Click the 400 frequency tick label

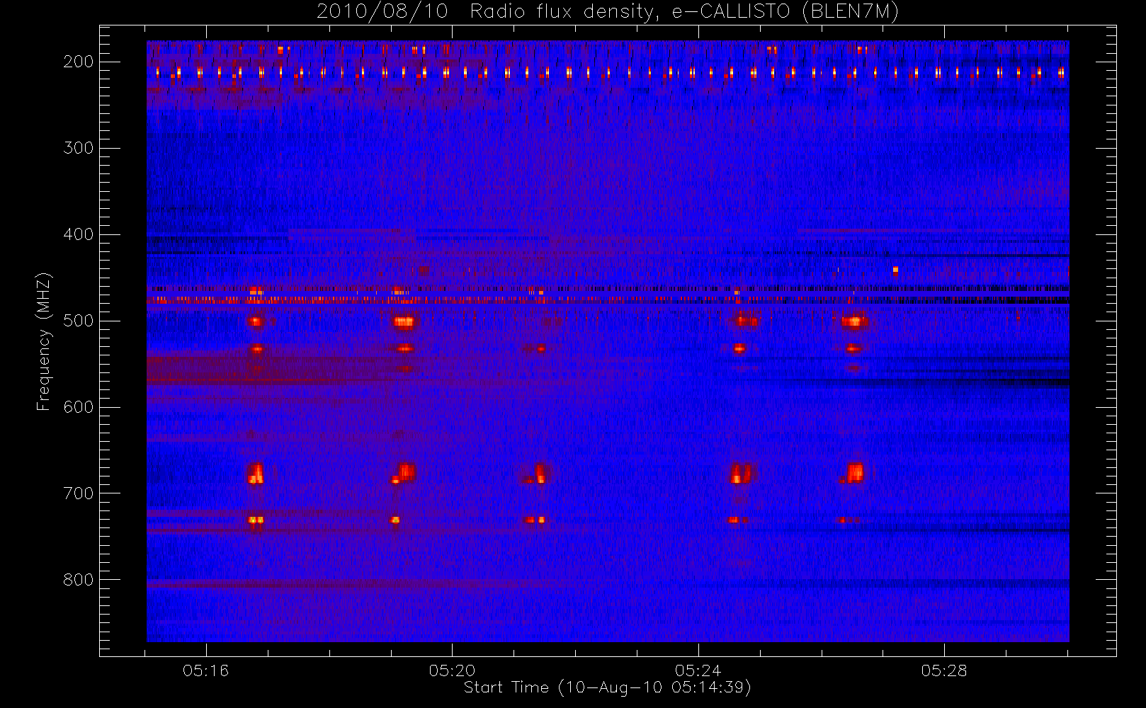[x=79, y=234]
